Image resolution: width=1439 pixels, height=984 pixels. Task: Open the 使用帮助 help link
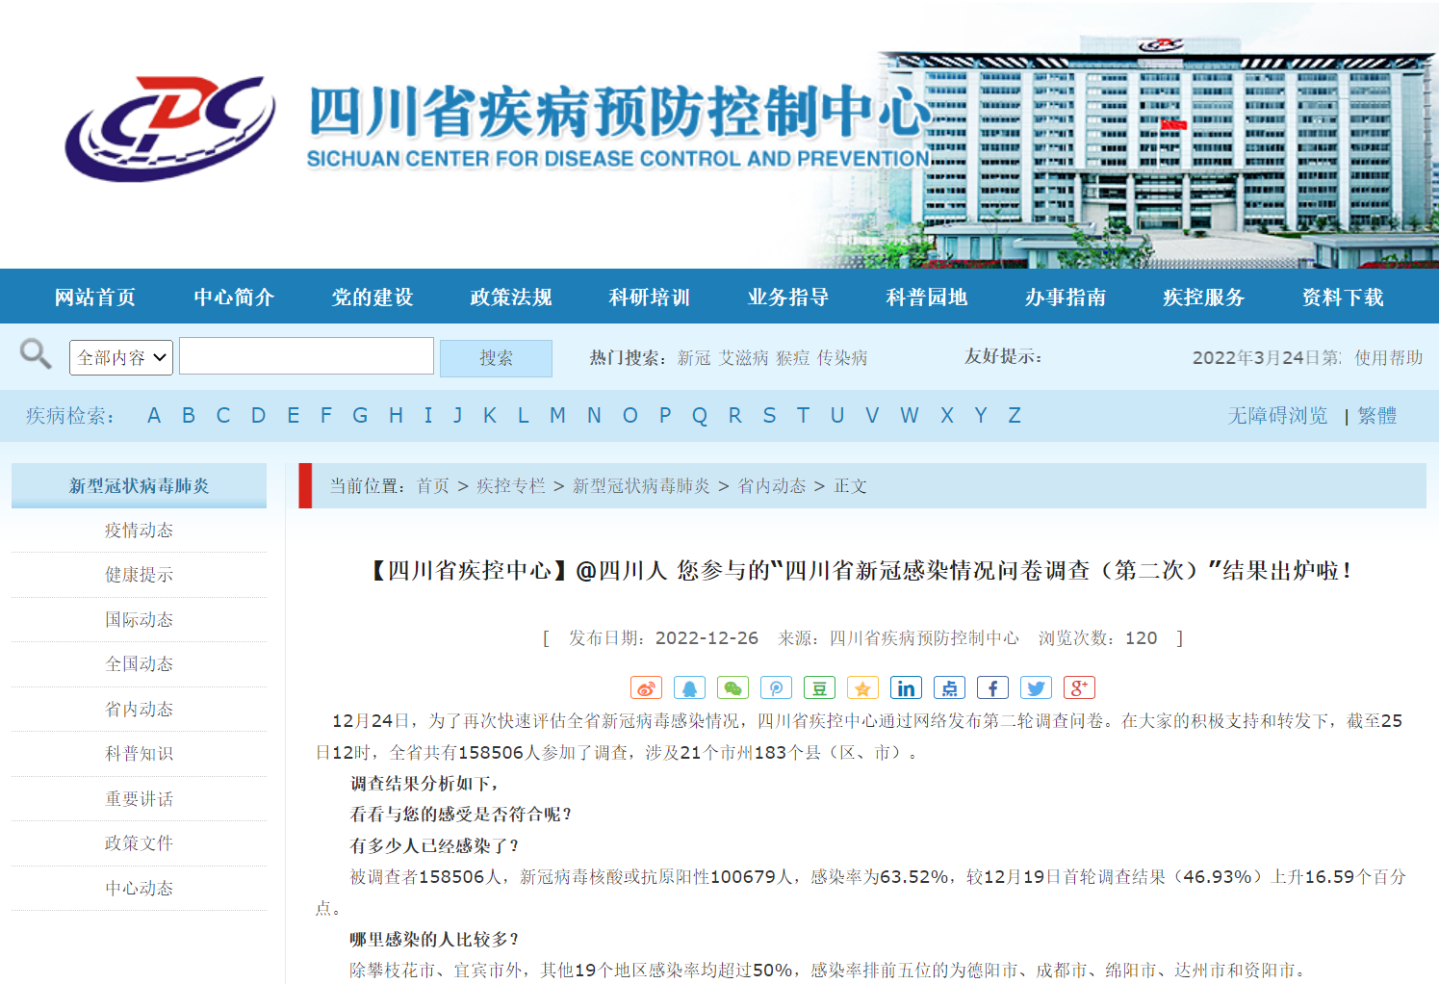1389,358
